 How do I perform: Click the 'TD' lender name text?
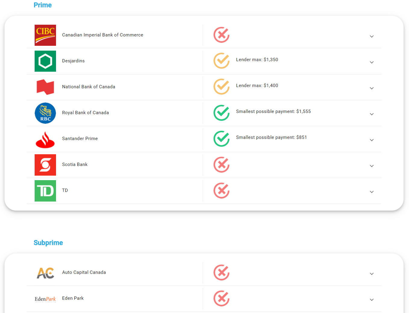tap(65, 190)
